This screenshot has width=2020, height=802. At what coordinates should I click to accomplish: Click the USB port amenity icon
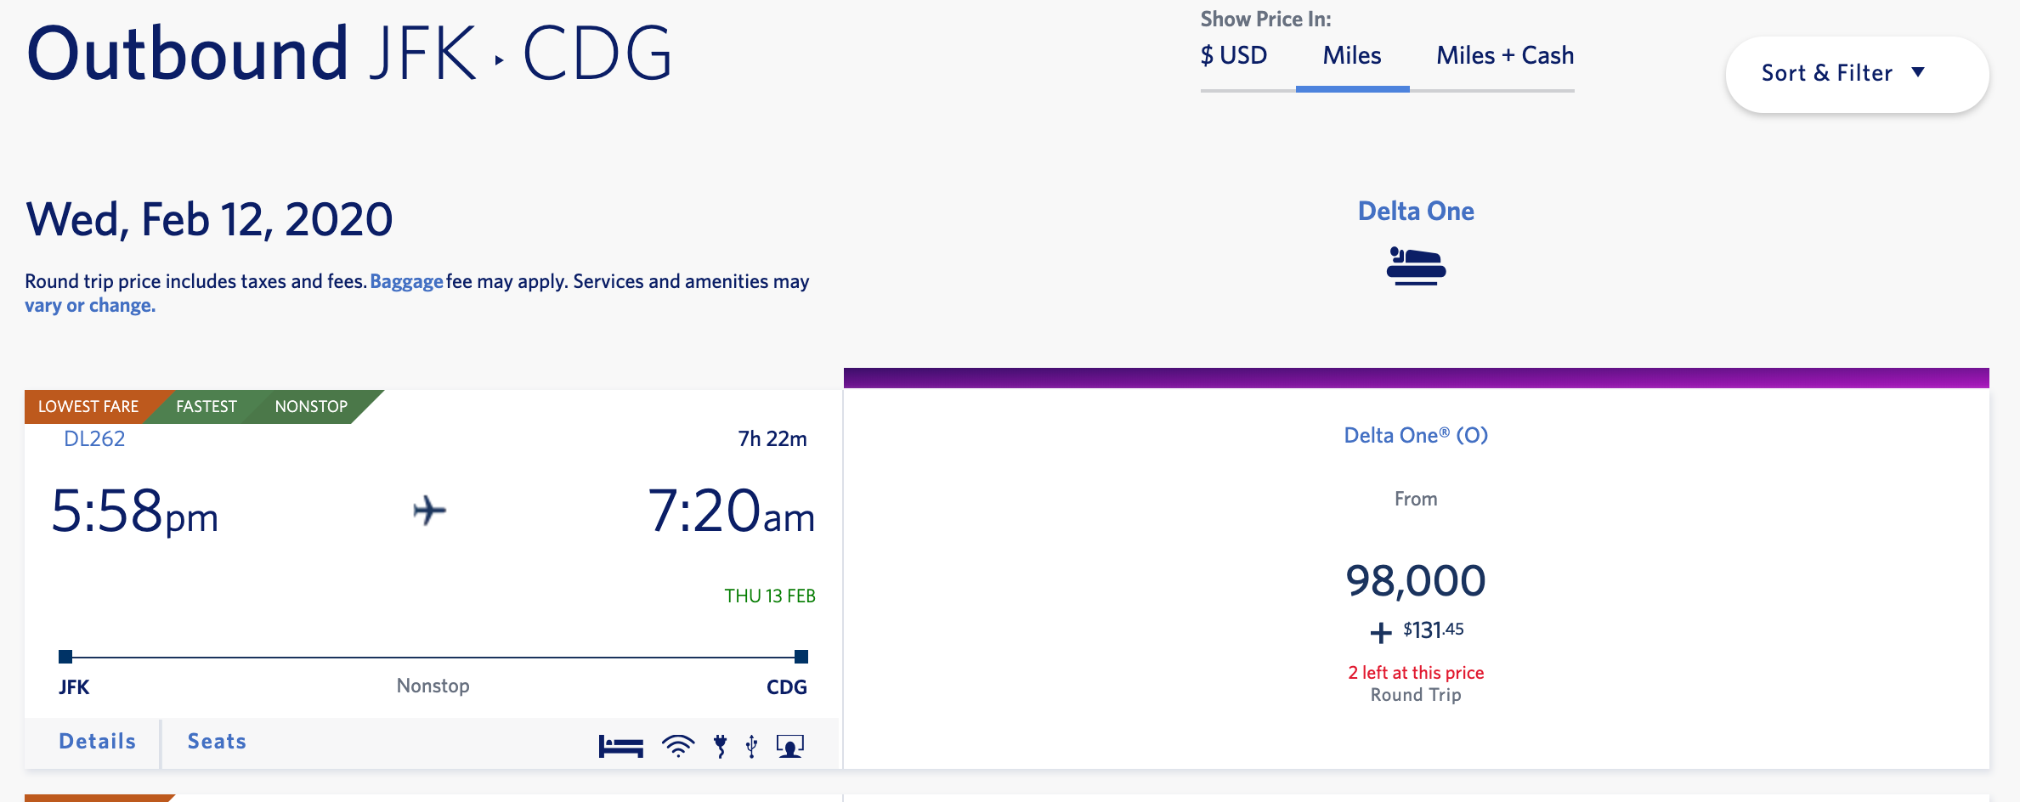(751, 746)
